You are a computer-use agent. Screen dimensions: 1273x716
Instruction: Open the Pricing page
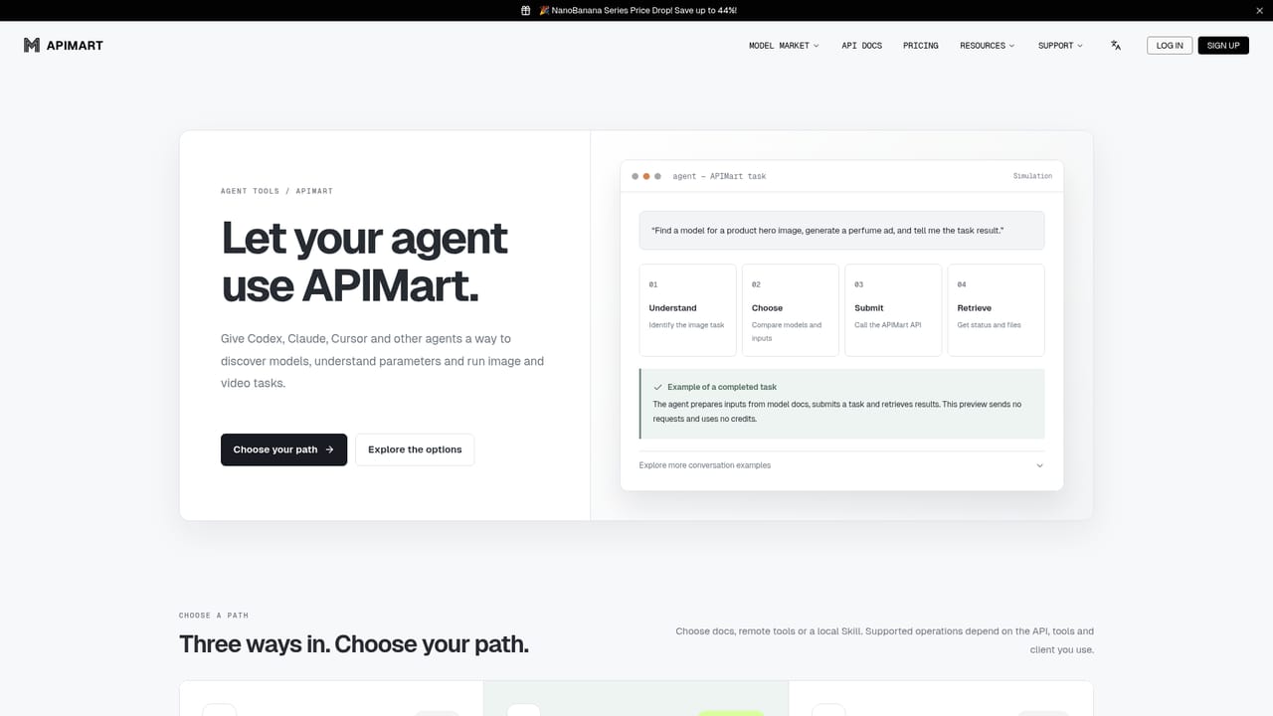coord(921,46)
